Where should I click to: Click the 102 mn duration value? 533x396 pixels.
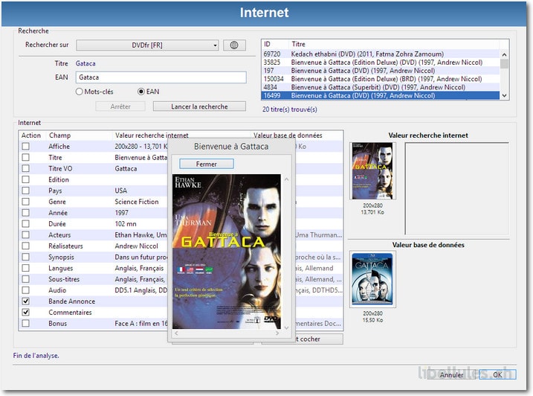(126, 224)
